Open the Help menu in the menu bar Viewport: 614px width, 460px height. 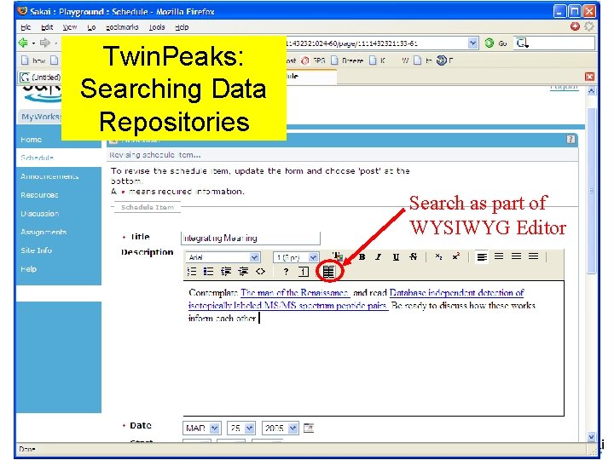pyautogui.click(x=182, y=27)
